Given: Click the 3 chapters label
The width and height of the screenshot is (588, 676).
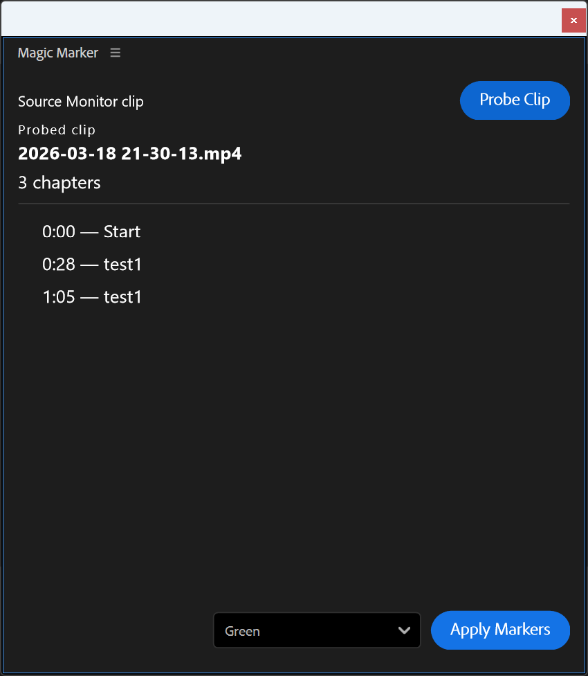Looking at the screenshot, I should tap(59, 183).
